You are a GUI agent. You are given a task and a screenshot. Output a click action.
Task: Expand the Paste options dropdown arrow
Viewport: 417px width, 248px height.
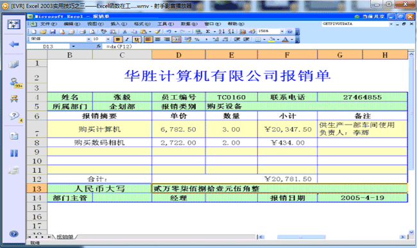pyautogui.click(x=150, y=31)
